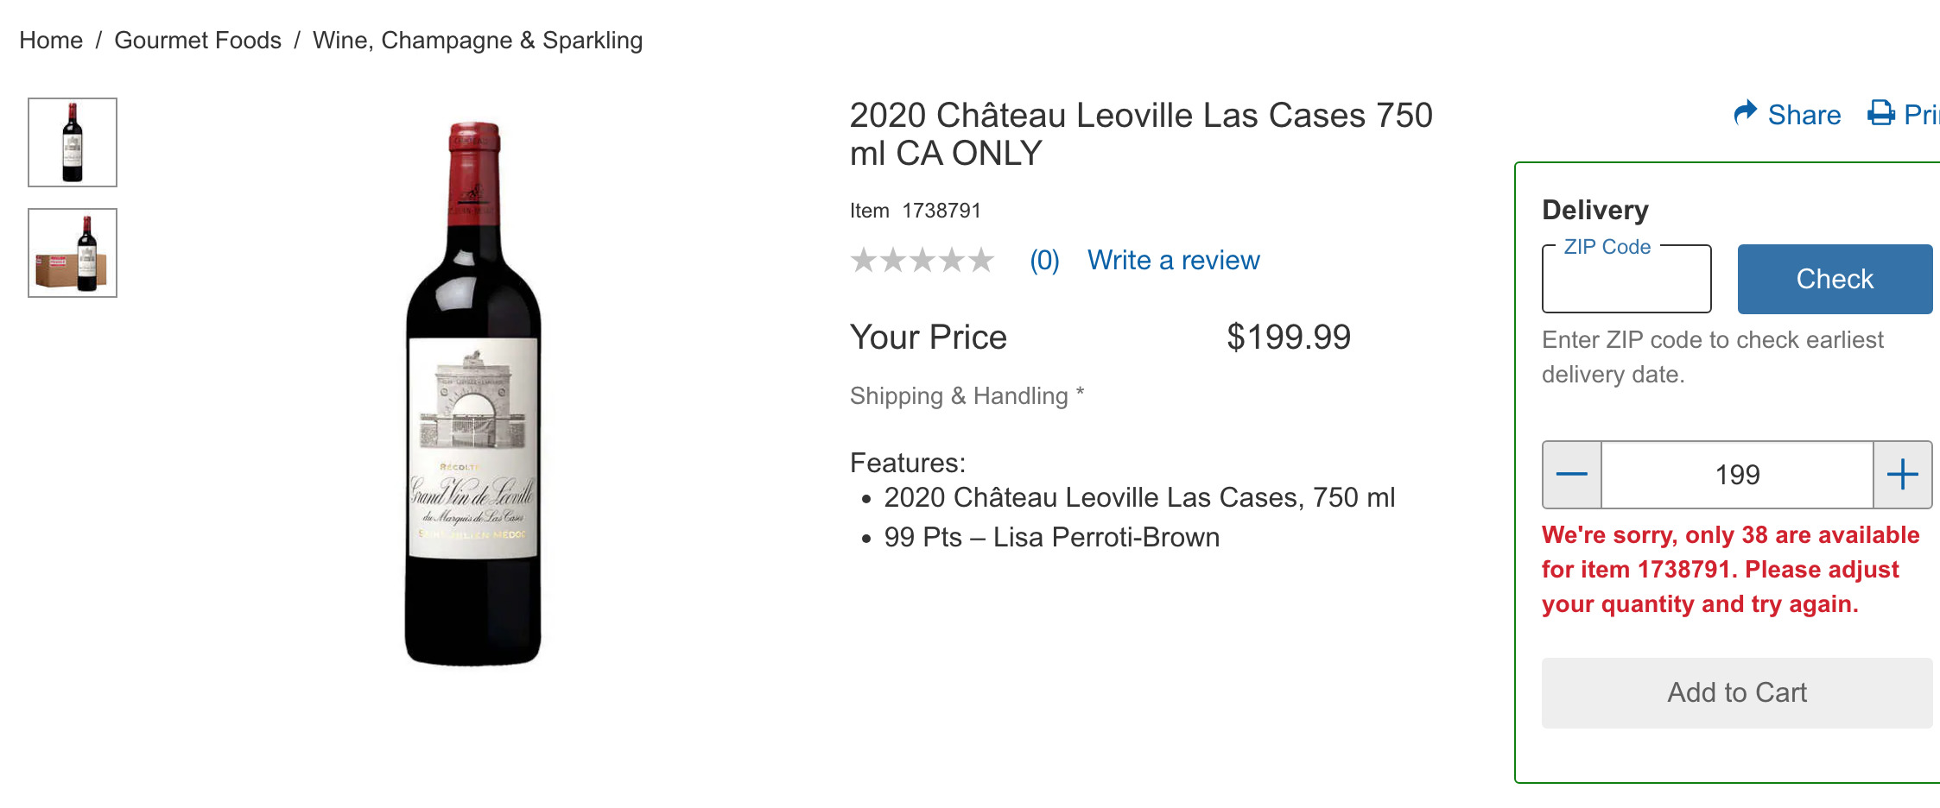
Task: Select the bottle with box thumbnail
Action: click(73, 253)
